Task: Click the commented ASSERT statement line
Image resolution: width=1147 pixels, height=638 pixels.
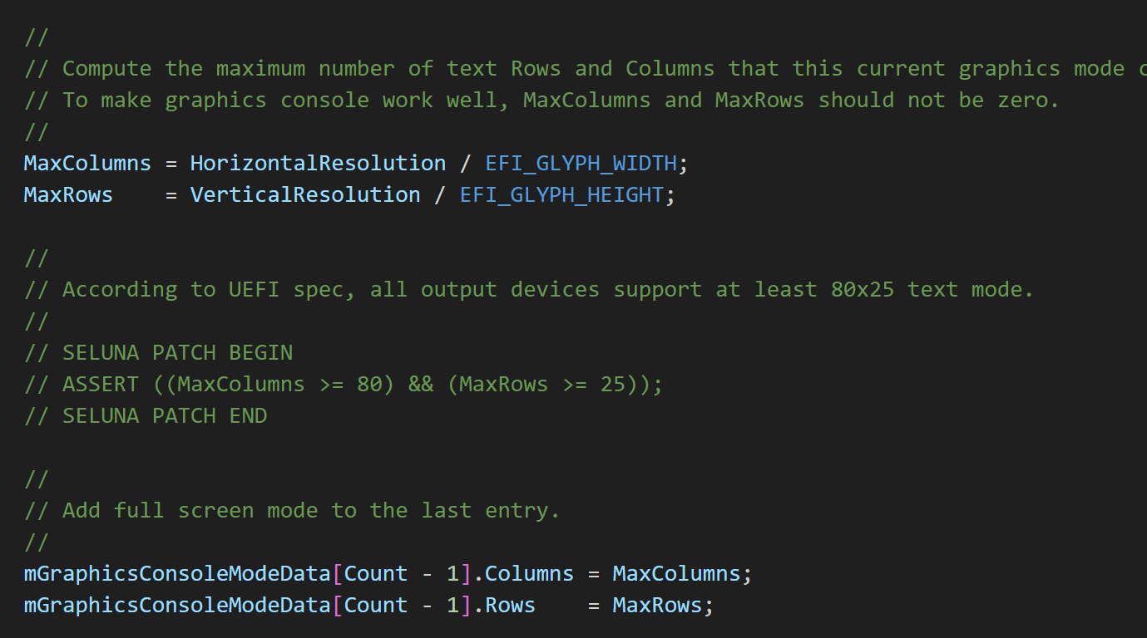Action: click(x=344, y=384)
